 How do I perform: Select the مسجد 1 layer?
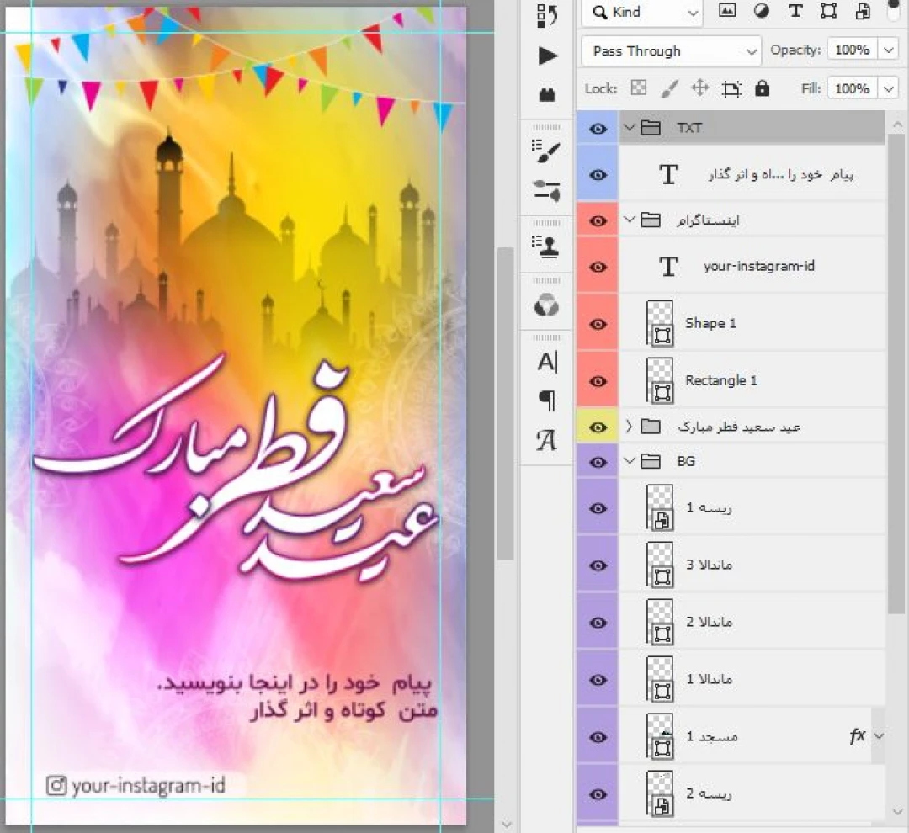click(712, 736)
